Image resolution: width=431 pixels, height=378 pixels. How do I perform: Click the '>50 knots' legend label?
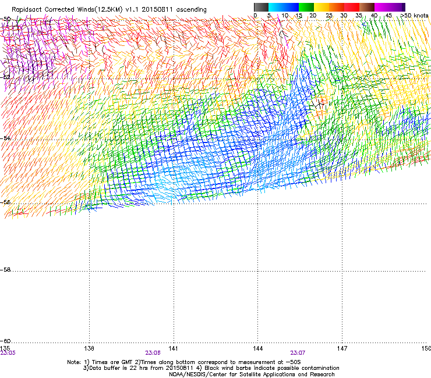[x=415, y=16]
